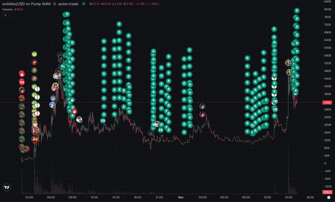Click the green status dot beside axiom.trade
This screenshot has width=335, height=202.
click(84, 4)
